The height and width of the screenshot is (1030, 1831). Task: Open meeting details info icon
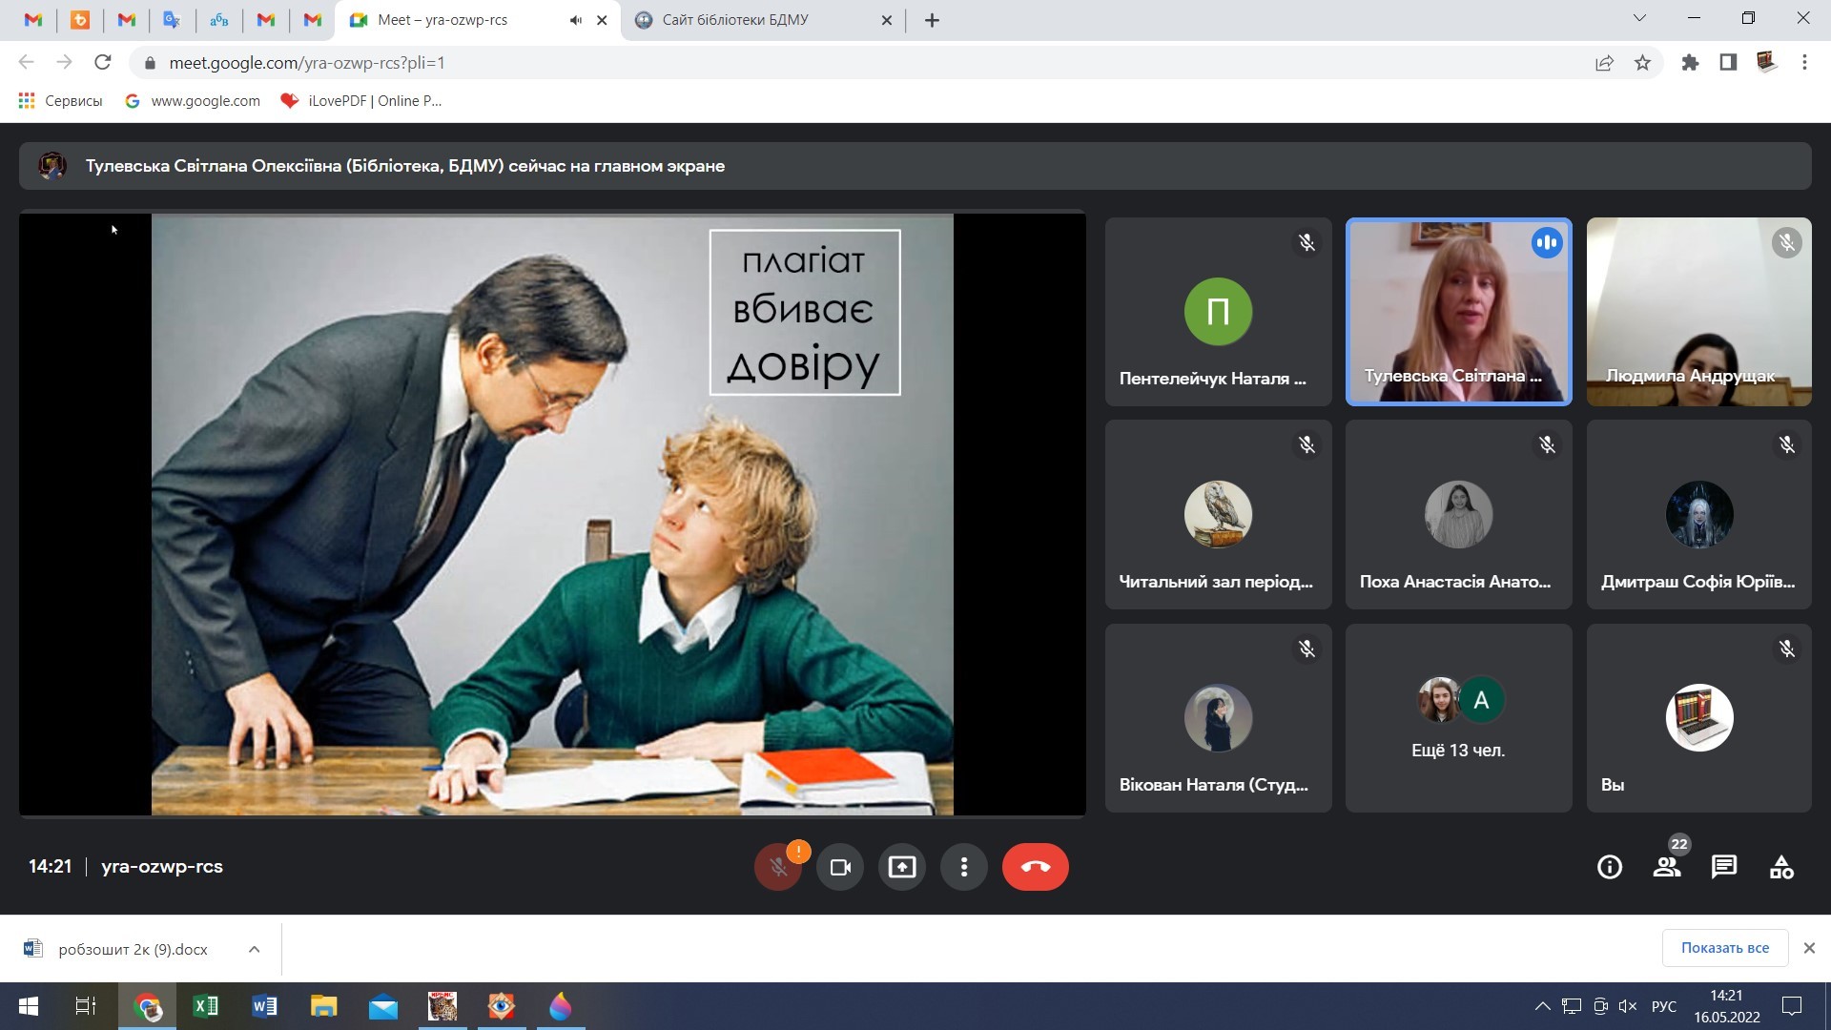tap(1610, 867)
